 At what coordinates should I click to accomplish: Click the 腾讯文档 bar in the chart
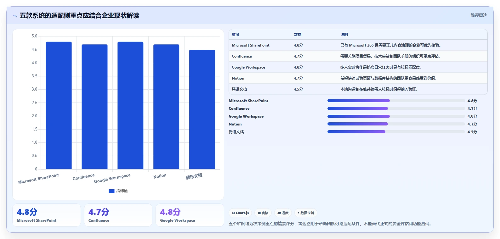[202, 109]
